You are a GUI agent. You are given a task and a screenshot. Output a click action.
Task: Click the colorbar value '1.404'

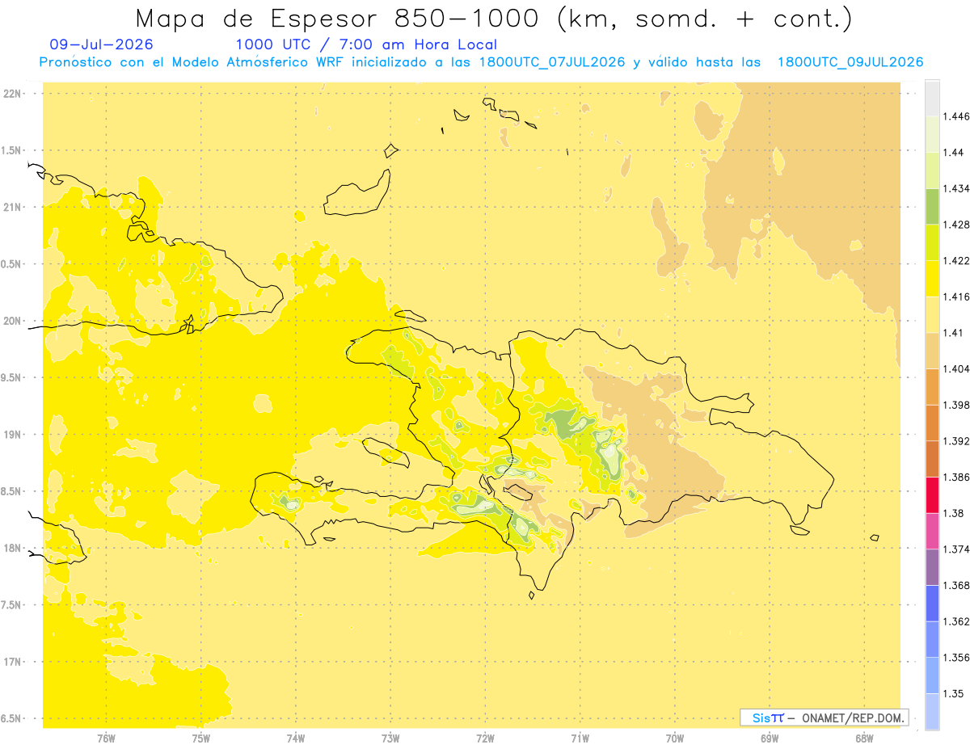pos(956,368)
